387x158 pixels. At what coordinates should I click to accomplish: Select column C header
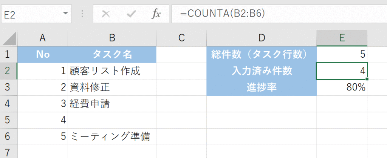[x=181, y=38]
